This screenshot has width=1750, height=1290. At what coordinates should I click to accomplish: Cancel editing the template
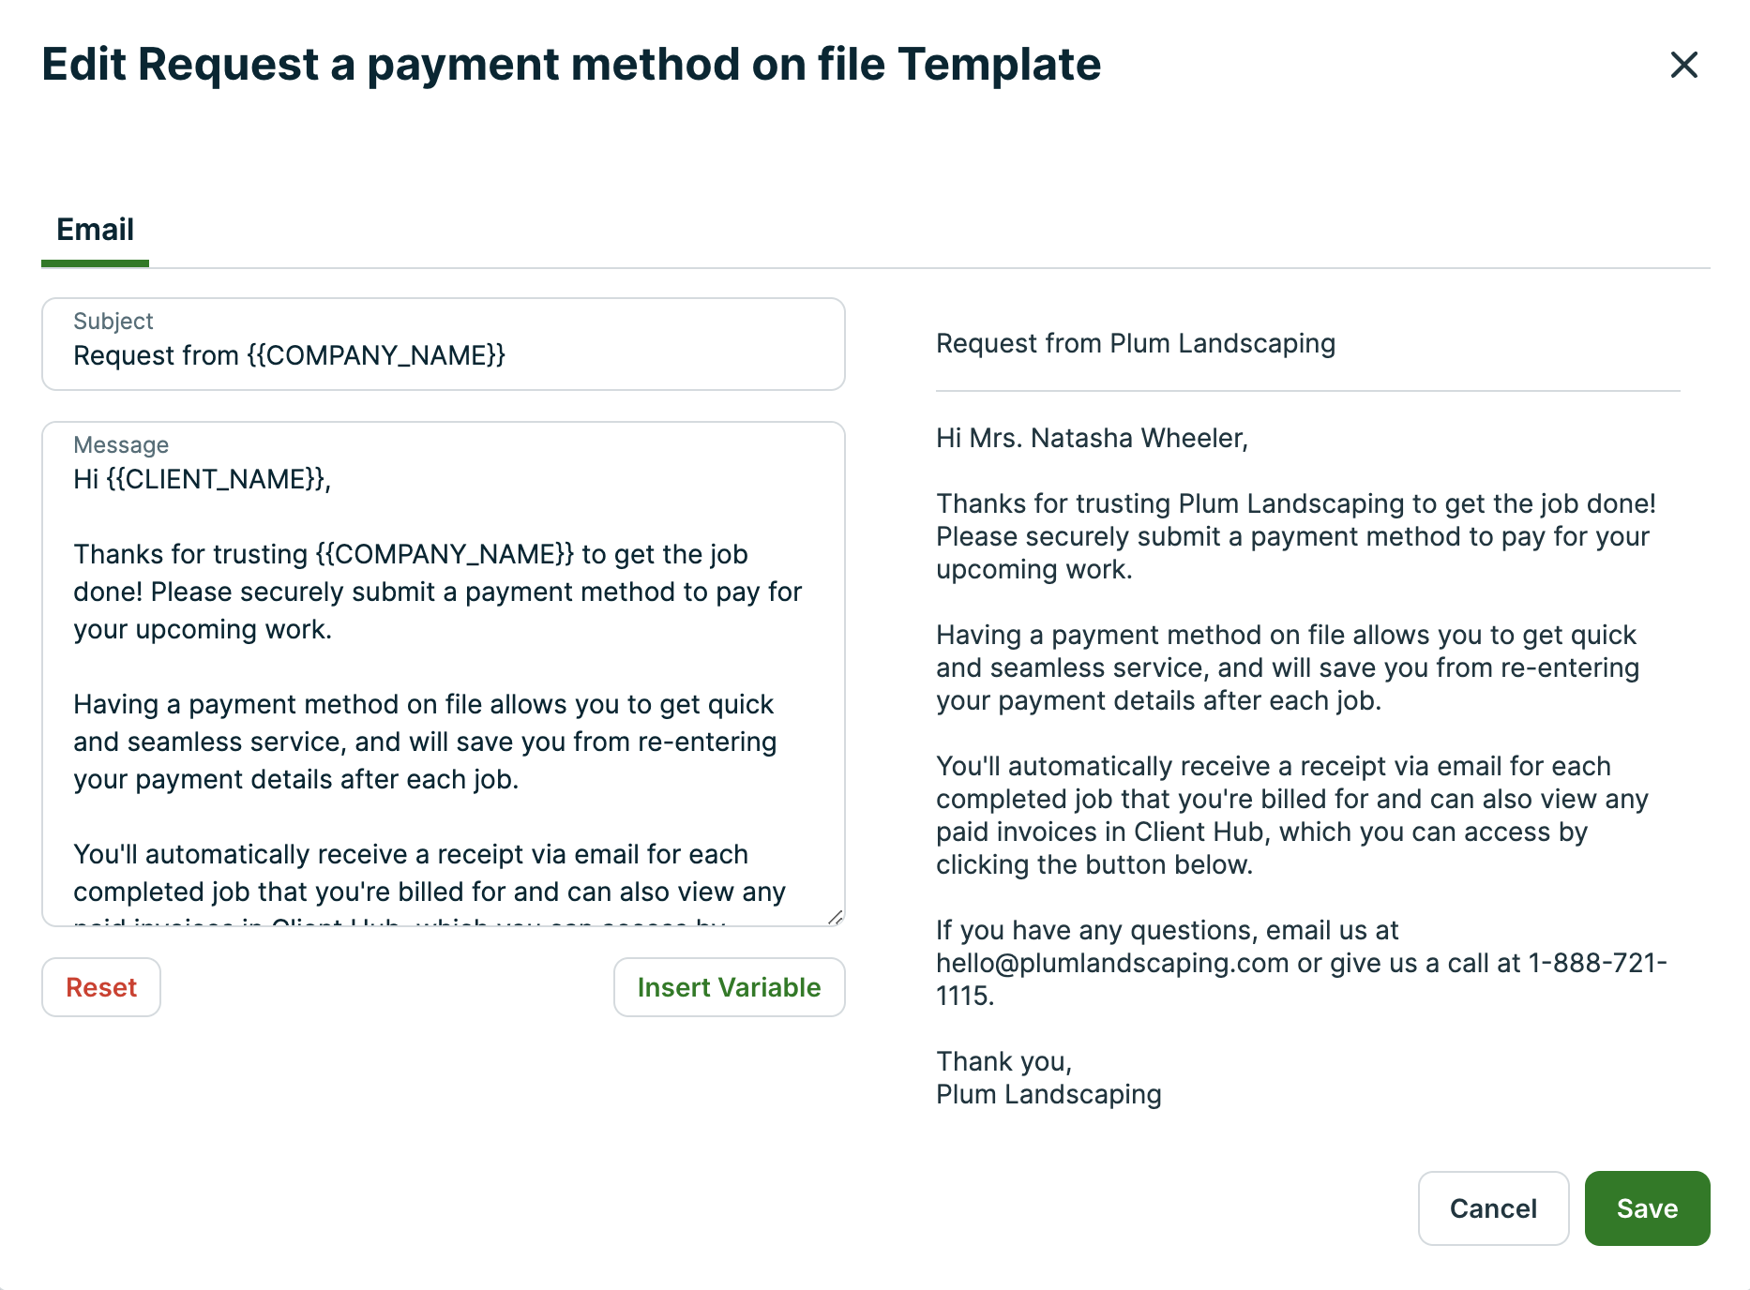coord(1493,1208)
